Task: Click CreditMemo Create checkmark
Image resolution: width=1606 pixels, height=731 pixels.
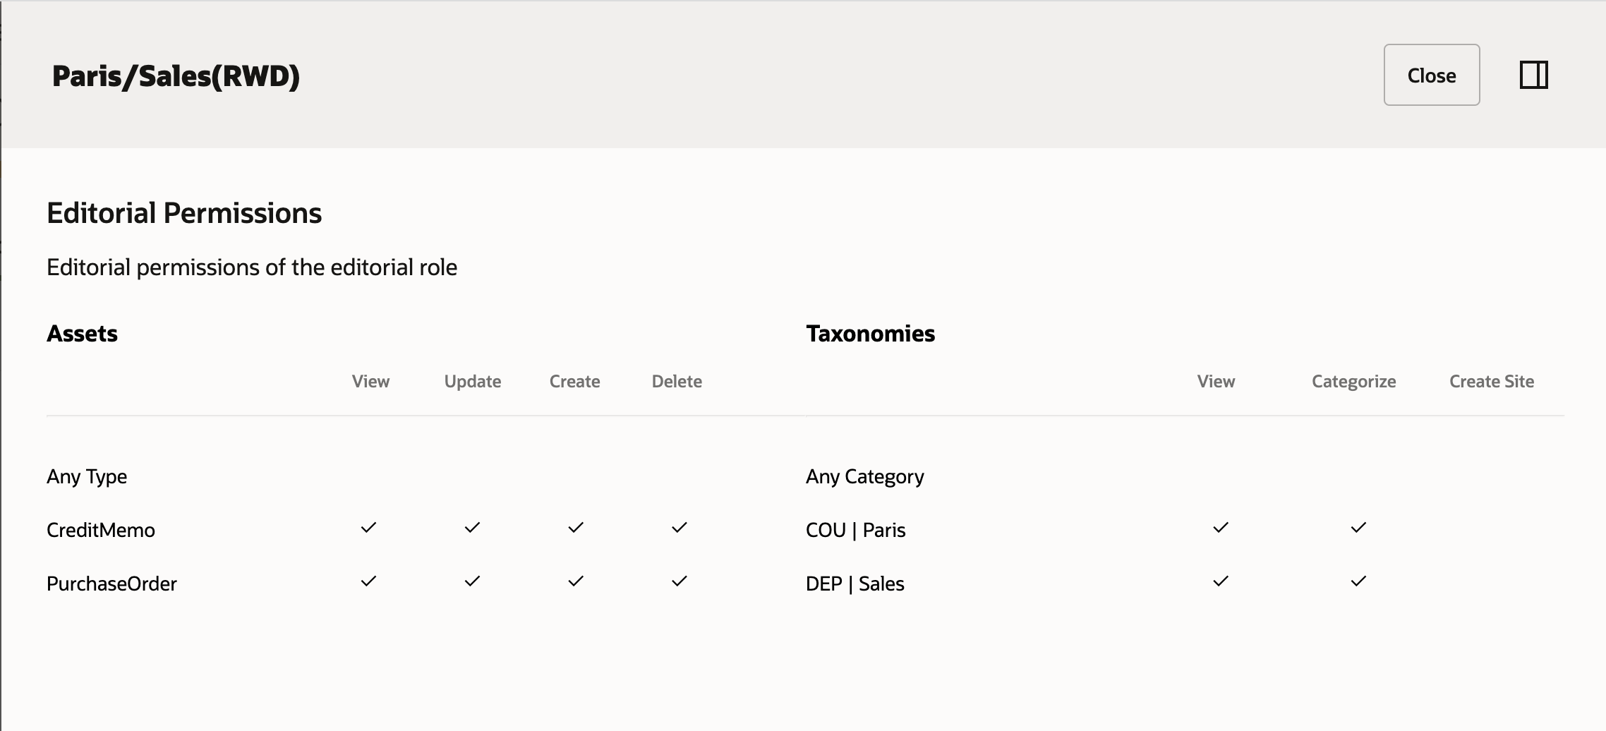Action: pyautogui.click(x=576, y=528)
